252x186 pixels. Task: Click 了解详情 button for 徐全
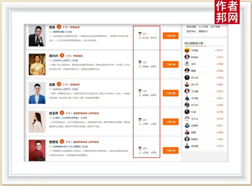pyautogui.click(x=170, y=36)
